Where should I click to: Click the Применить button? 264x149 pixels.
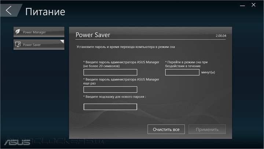click(207, 129)
